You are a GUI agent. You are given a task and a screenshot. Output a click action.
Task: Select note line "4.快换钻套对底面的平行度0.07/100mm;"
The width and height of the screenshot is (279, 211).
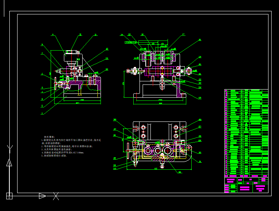(x=63, y=153)
